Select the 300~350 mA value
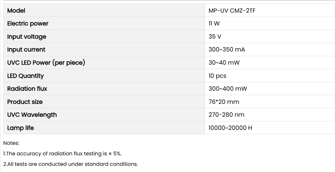335x172 pixels. tap(227, 49)
